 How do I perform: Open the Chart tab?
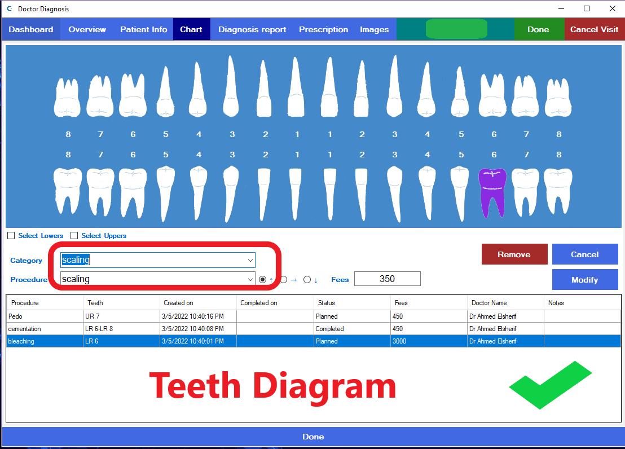point(191,29)
